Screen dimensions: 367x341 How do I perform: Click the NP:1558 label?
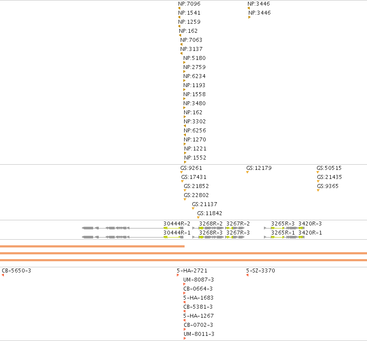click(194, 94)
